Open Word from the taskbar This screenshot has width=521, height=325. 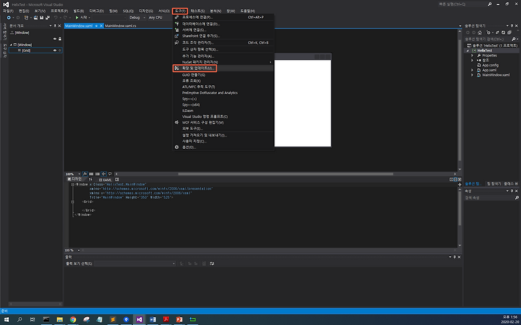click(153, 320)
